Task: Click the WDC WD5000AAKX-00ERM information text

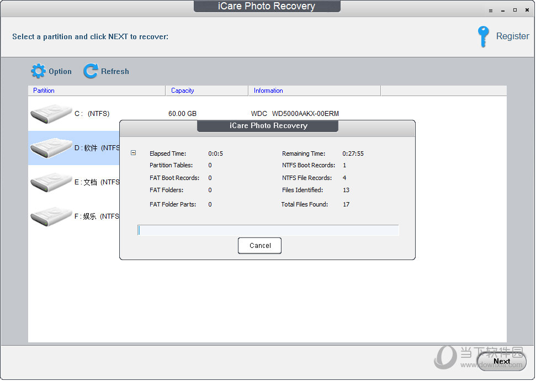Action: [x=295, y=114]
